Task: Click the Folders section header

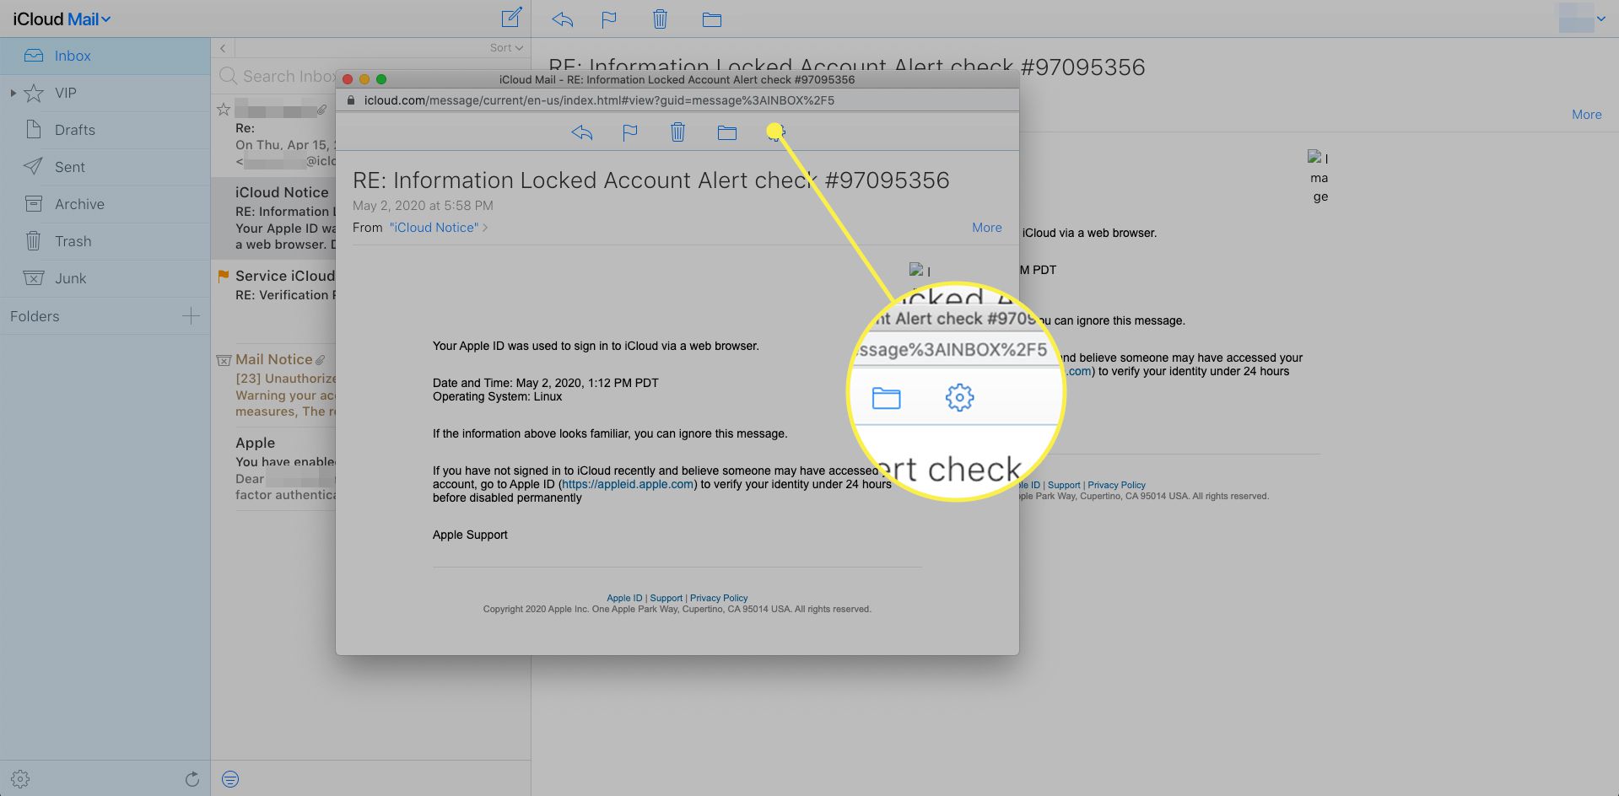Action: tap(35, 316)
